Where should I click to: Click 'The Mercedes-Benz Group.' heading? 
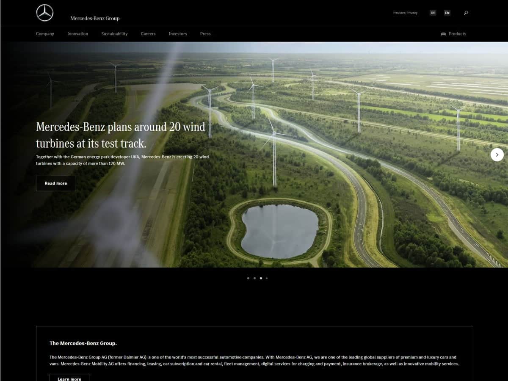(83, 343)
